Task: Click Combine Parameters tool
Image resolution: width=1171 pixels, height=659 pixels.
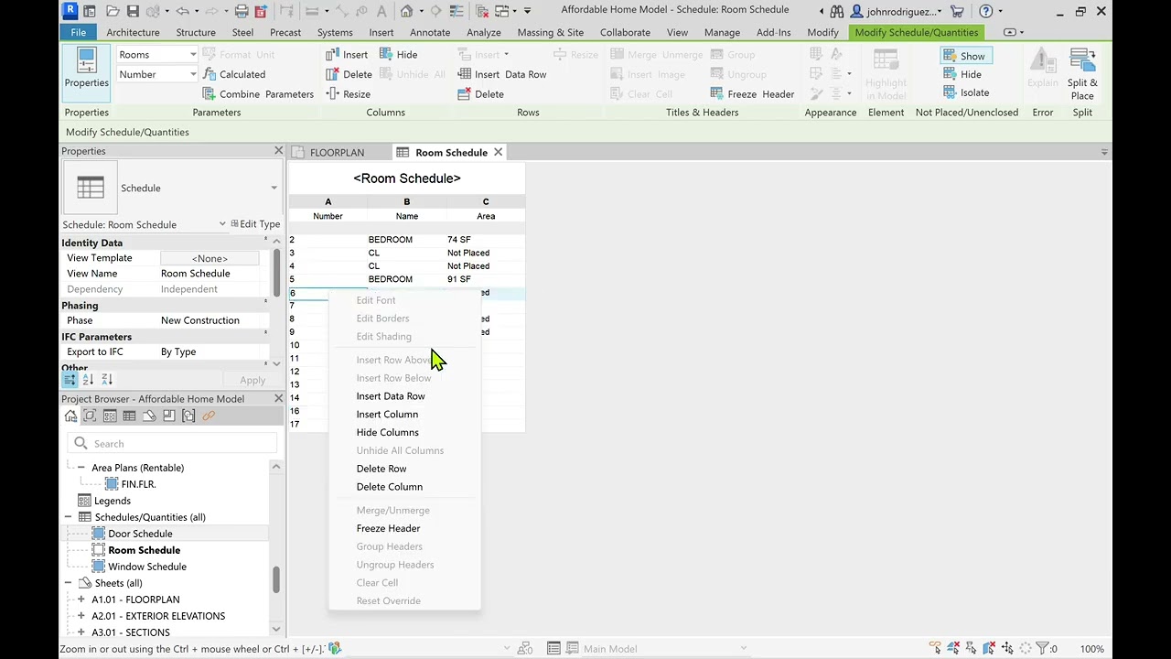Action: pos(258,93)
